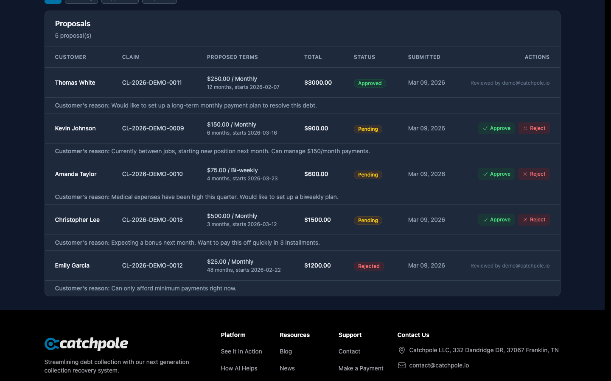Viewport: 611px width, 381px height.
Task: Reject Christopher Lee's $1500 proposal
Action: tap(534, 220)
